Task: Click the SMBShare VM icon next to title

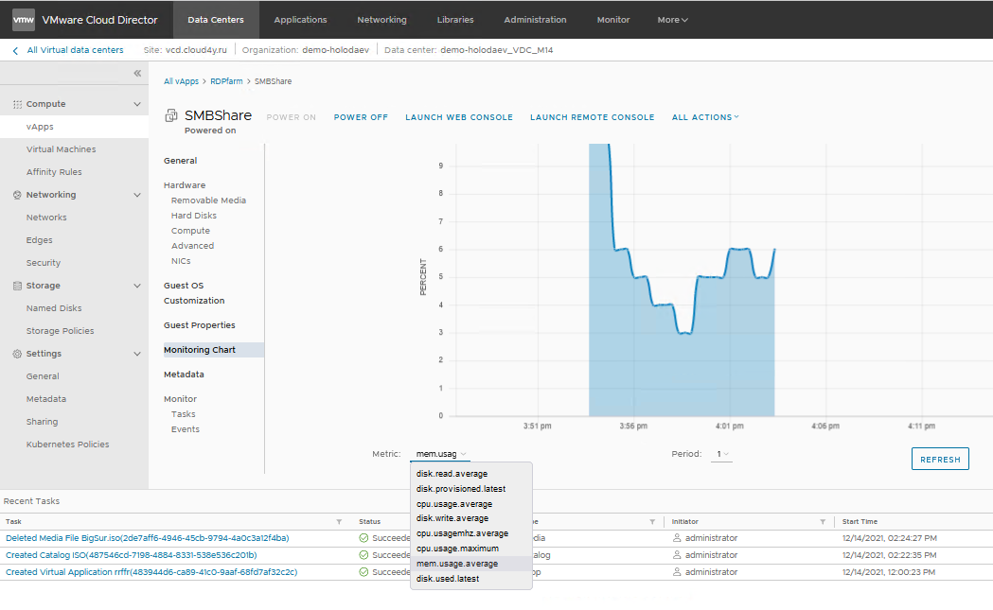Action: tap(171, 115)
